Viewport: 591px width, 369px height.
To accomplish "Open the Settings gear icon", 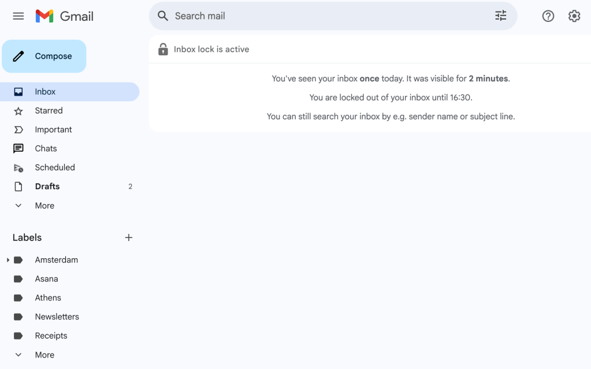I will tap(574, 16).
